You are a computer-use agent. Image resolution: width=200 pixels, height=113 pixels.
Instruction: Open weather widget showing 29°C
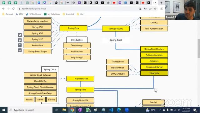coord(151,110)
